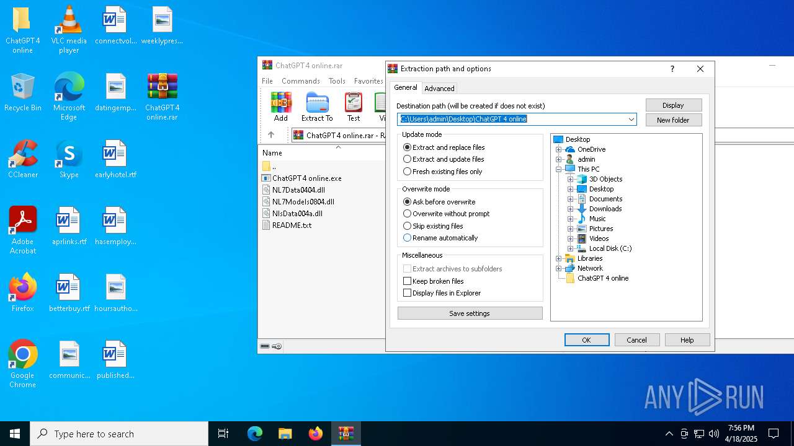The image size is (794, 446).
Task: Click the Extract To toolbar icon
Action: point(317,107)
